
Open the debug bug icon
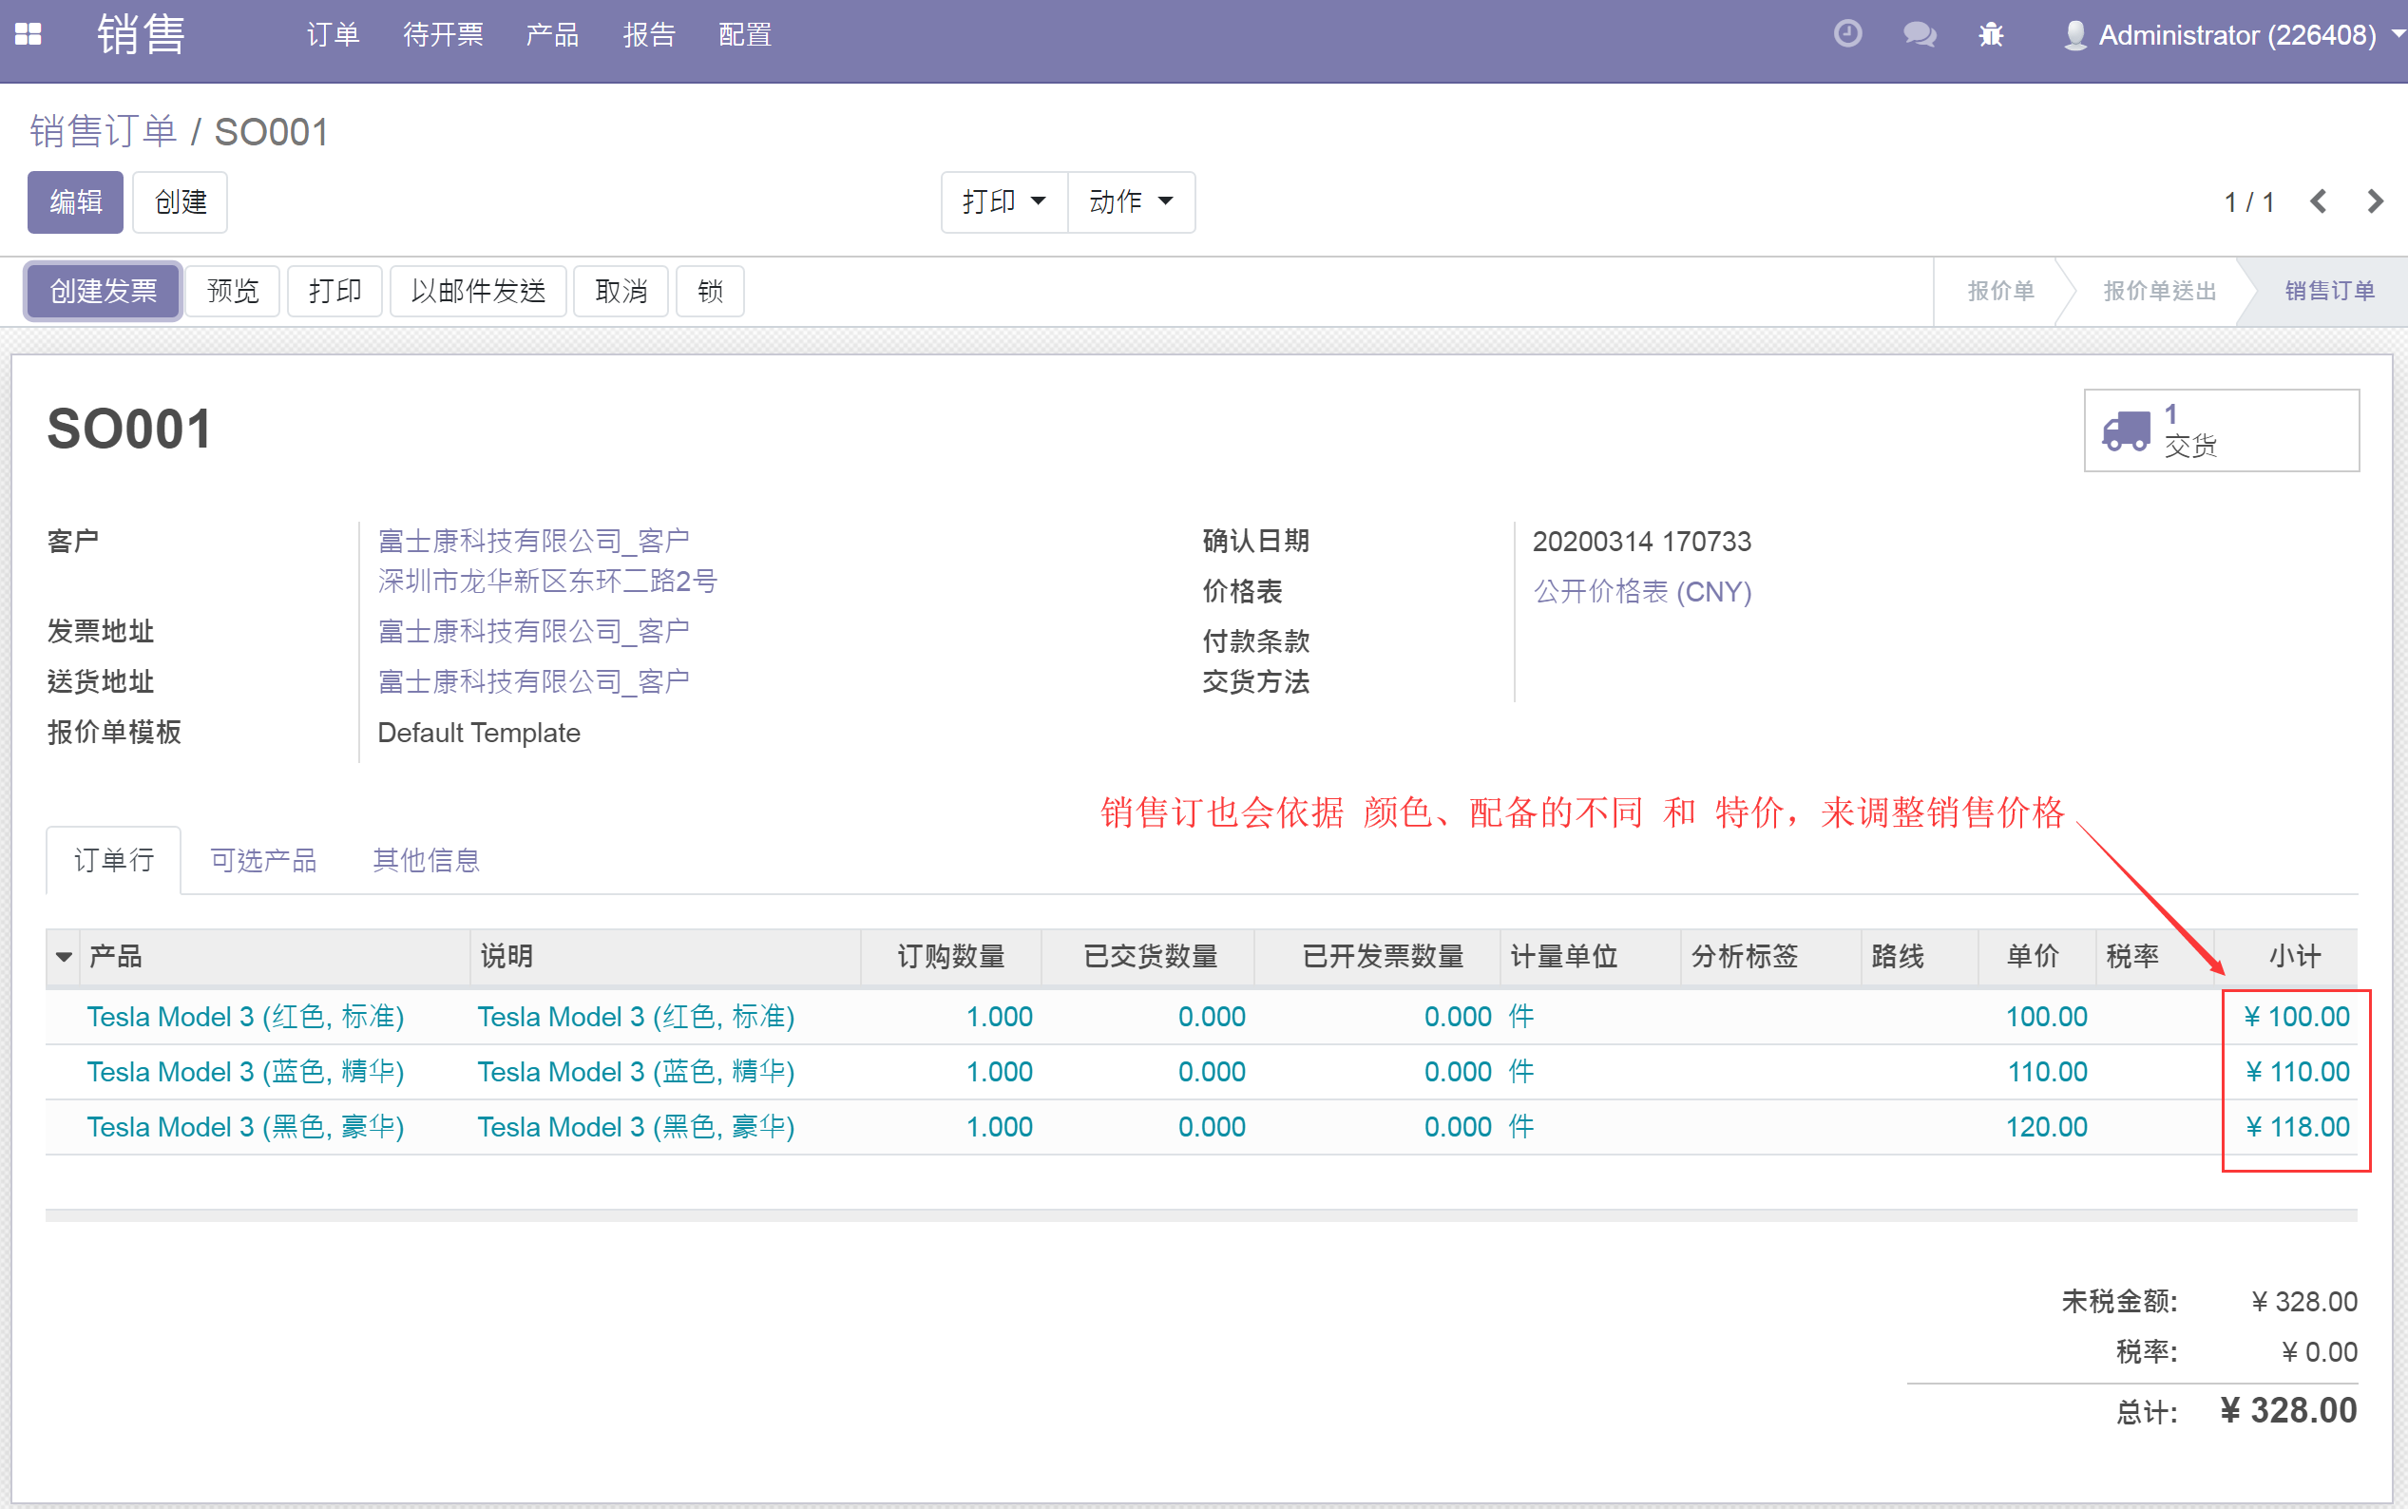pyautogui.click(x=1991, y=35)
